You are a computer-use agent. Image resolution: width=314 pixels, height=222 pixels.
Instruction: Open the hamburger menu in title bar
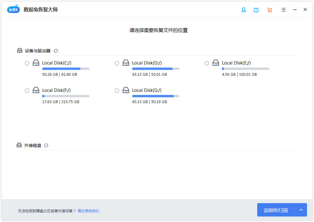(x=284, y=10)
